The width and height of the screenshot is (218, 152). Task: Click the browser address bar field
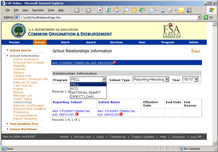click(x=107, y=18)
